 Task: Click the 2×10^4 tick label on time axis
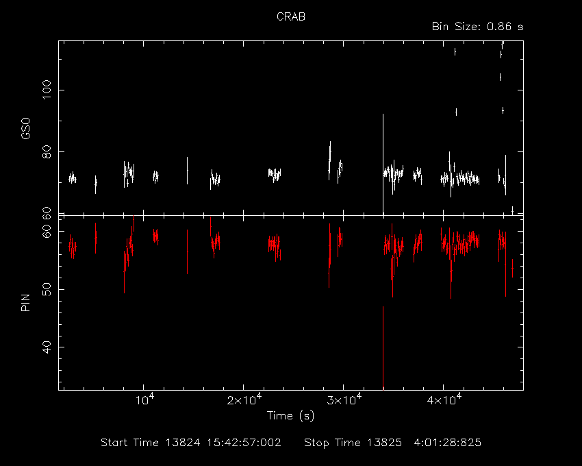point(244,400)
